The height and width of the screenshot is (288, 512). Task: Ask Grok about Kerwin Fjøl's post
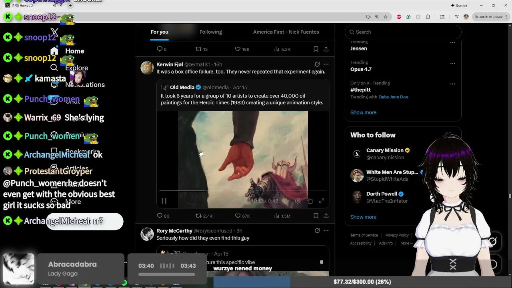point(317,64)
